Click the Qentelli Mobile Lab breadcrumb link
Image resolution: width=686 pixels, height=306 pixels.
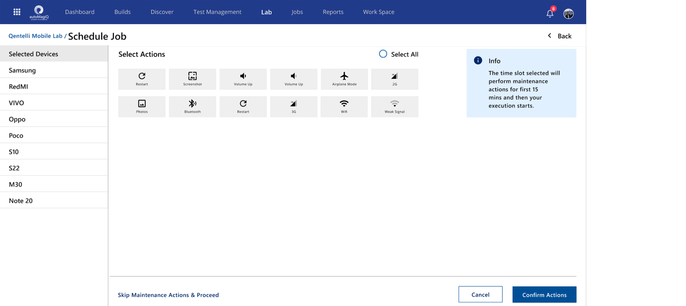(35, 36)
